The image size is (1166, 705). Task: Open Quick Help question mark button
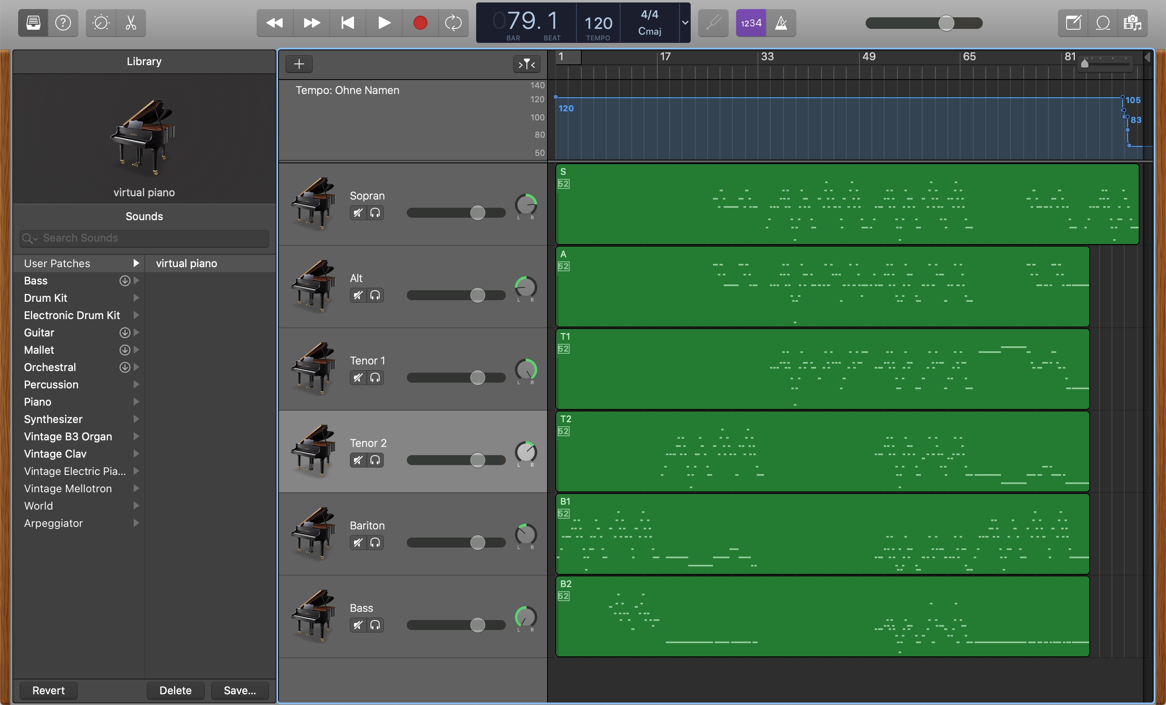coord(63,23)
